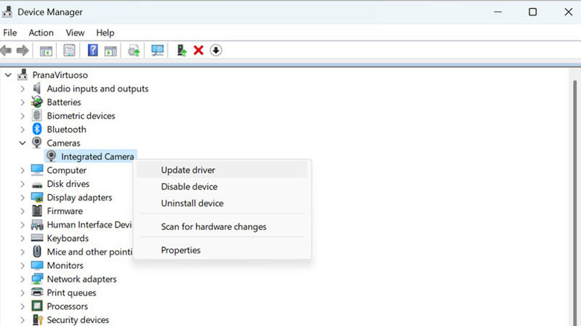Image resolution: width=581 pixels, height=326 pixels.
Task: Click the Properties toolbar icon
Action: tap(69, 51)
